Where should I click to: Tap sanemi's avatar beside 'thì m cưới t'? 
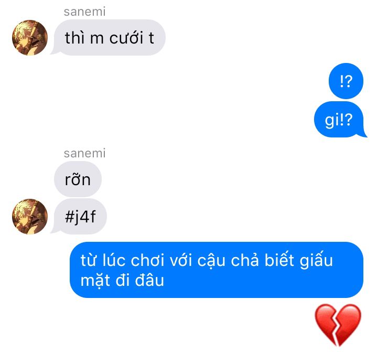tap(30, 38)
